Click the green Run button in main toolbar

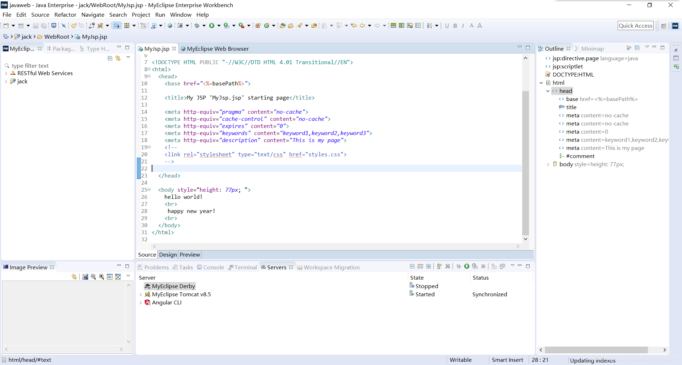click(212, 26)
